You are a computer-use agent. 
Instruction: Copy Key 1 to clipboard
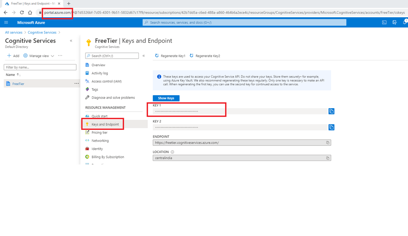click(x=331, y=111)
